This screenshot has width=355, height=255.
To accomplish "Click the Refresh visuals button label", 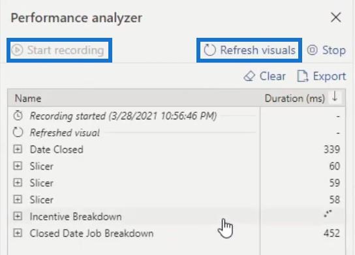I will 258,50.
